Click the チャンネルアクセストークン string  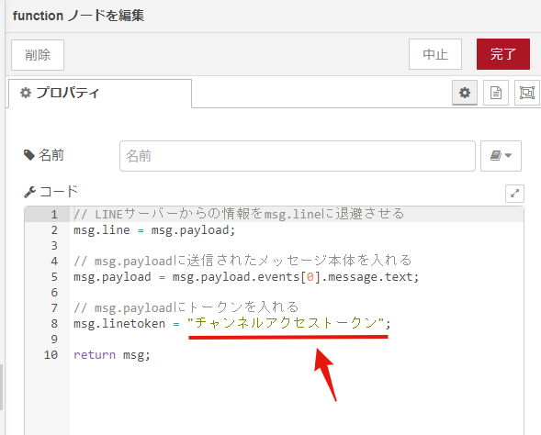pyautogui.click(x=286, y=323)
